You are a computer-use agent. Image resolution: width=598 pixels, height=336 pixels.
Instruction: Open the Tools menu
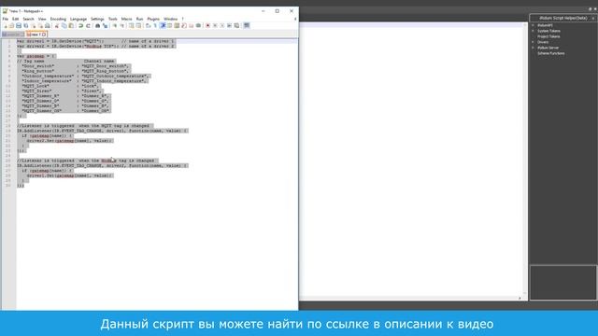click(112, 19)
